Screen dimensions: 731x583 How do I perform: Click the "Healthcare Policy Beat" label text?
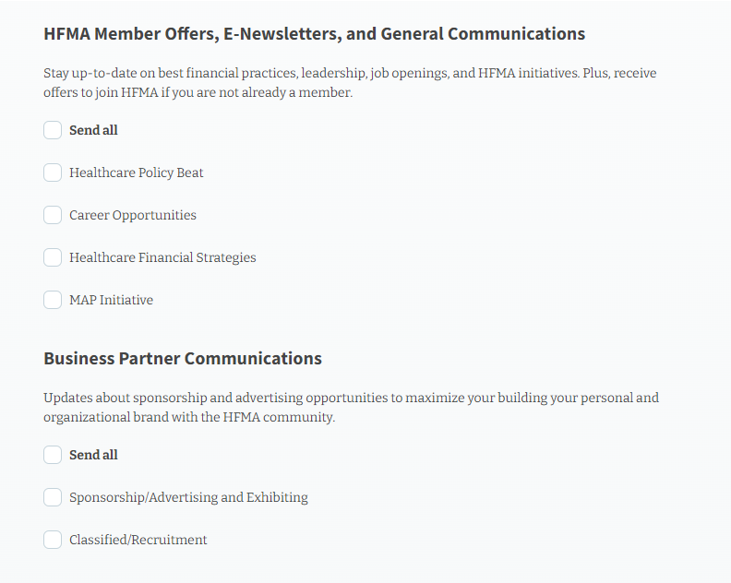(x=136, y=173)
